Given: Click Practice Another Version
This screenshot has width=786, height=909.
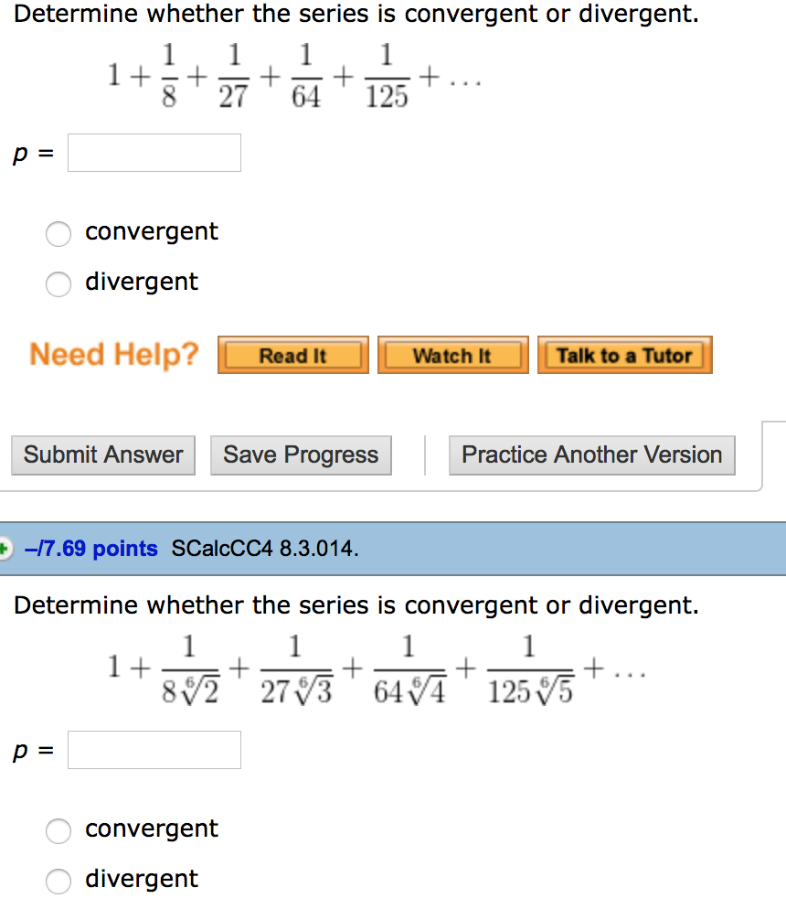Looking at the screenshot, I should 591,454.
